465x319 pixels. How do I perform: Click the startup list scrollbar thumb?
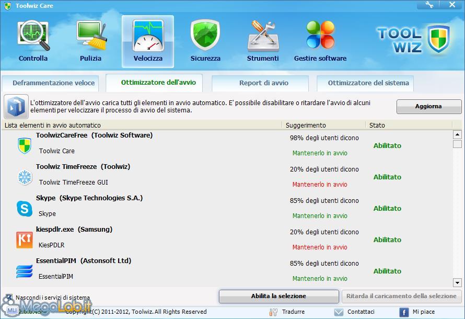(x=457, y=144)
